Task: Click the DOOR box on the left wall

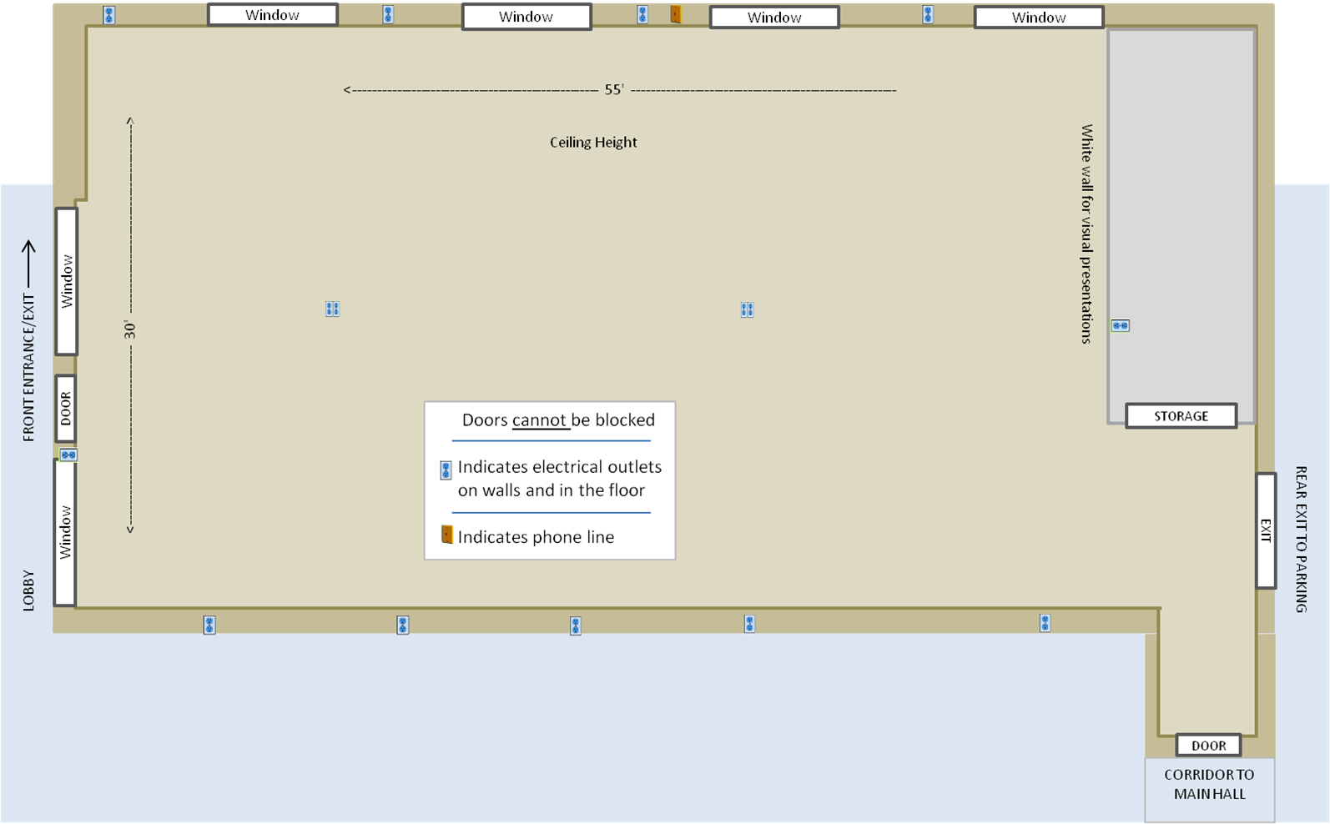Action: click(66, 409)
